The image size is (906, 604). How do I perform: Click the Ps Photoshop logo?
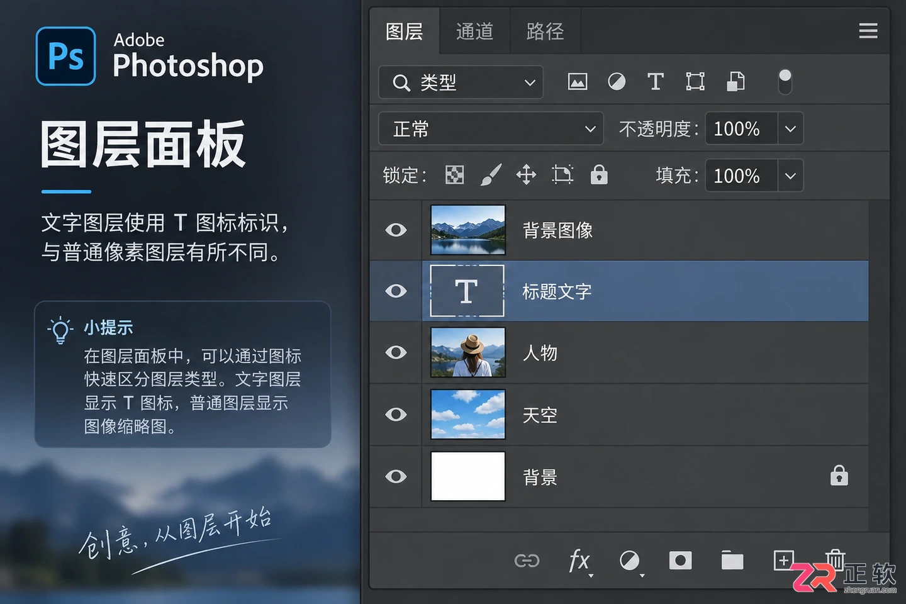[x=66, y=56]
